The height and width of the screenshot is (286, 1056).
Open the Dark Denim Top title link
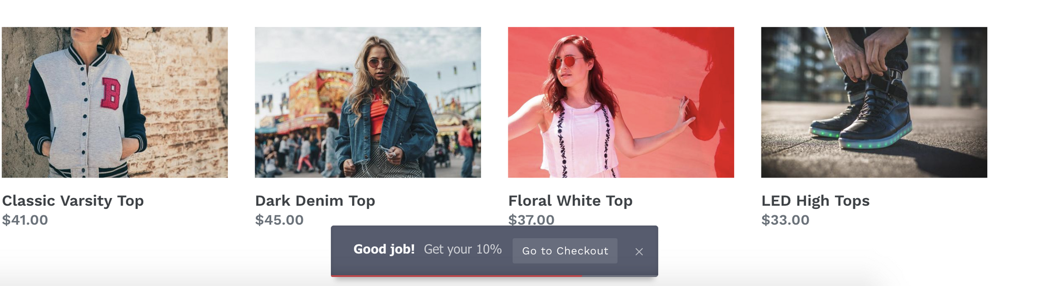pyautogui.click(x=315, y=201)
